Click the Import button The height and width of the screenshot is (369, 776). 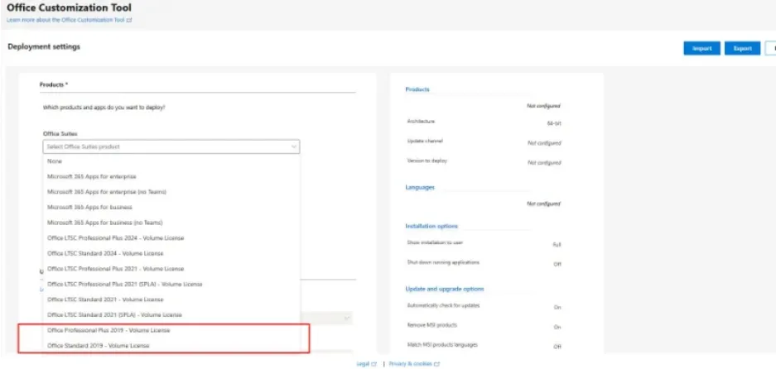(701, 49)
